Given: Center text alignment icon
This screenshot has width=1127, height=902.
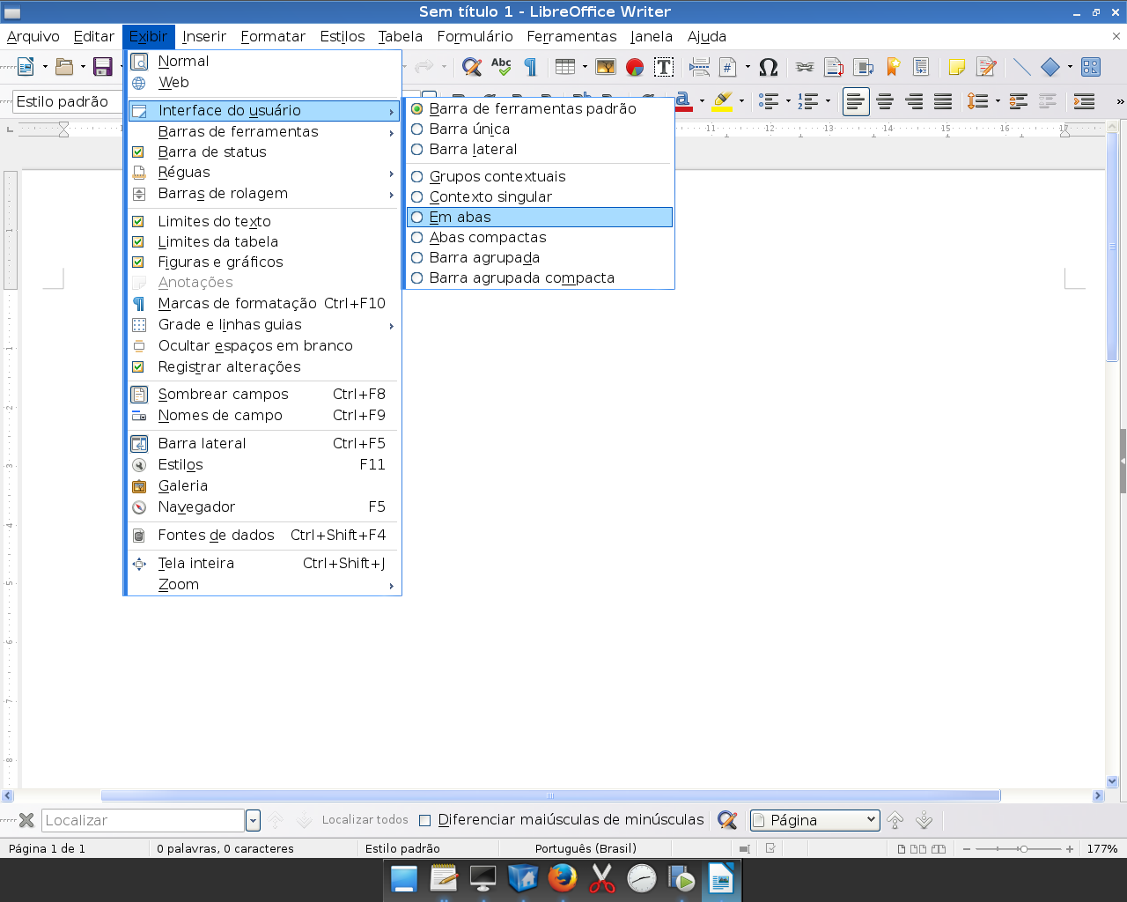Looking at the screenshot, I should [x=885, y=101].
